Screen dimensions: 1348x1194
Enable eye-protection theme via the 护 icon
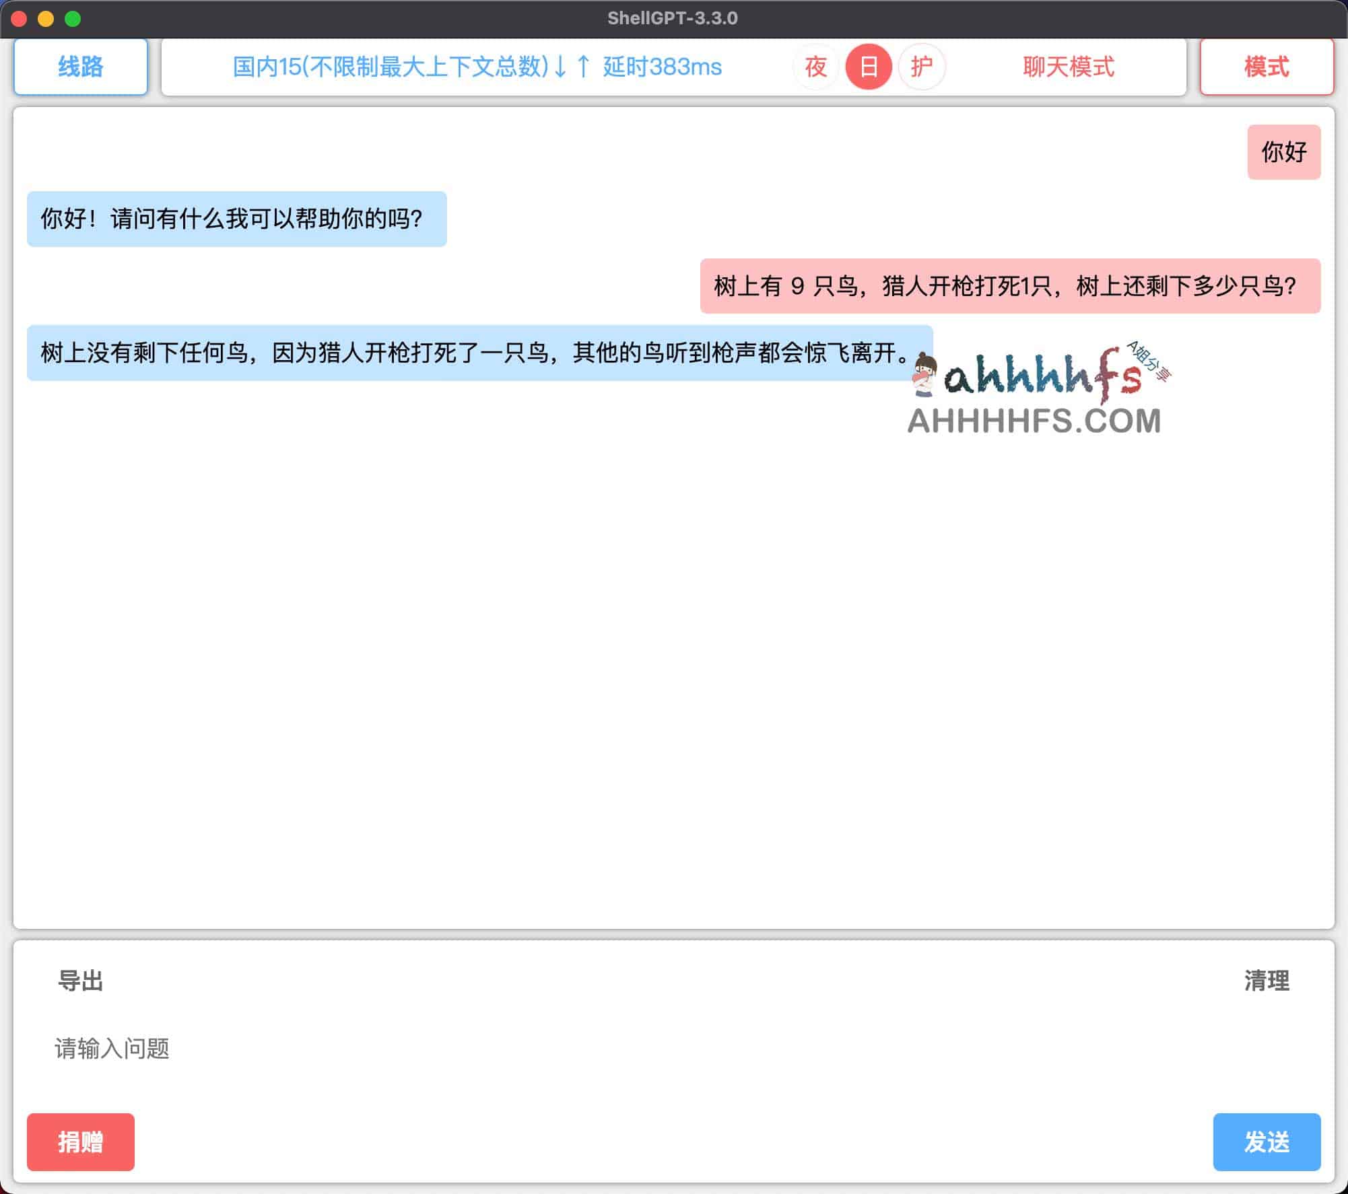pos(920,67)
